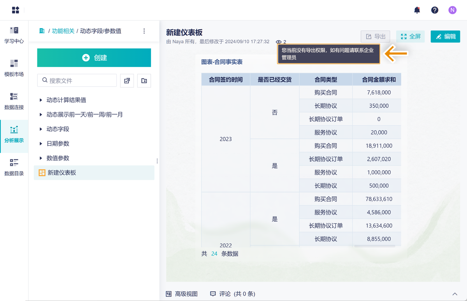
Task: Click the help question mark icon
Action: pyautogui.click(x=435, y=10)
